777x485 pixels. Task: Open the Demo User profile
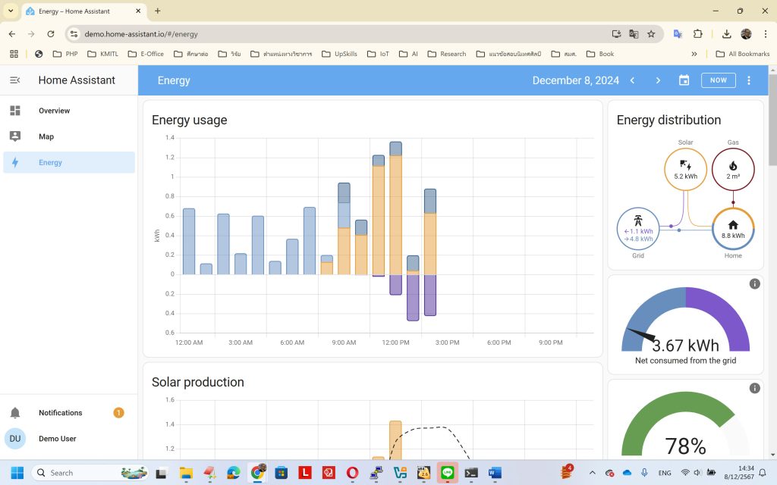pos(57,439)
